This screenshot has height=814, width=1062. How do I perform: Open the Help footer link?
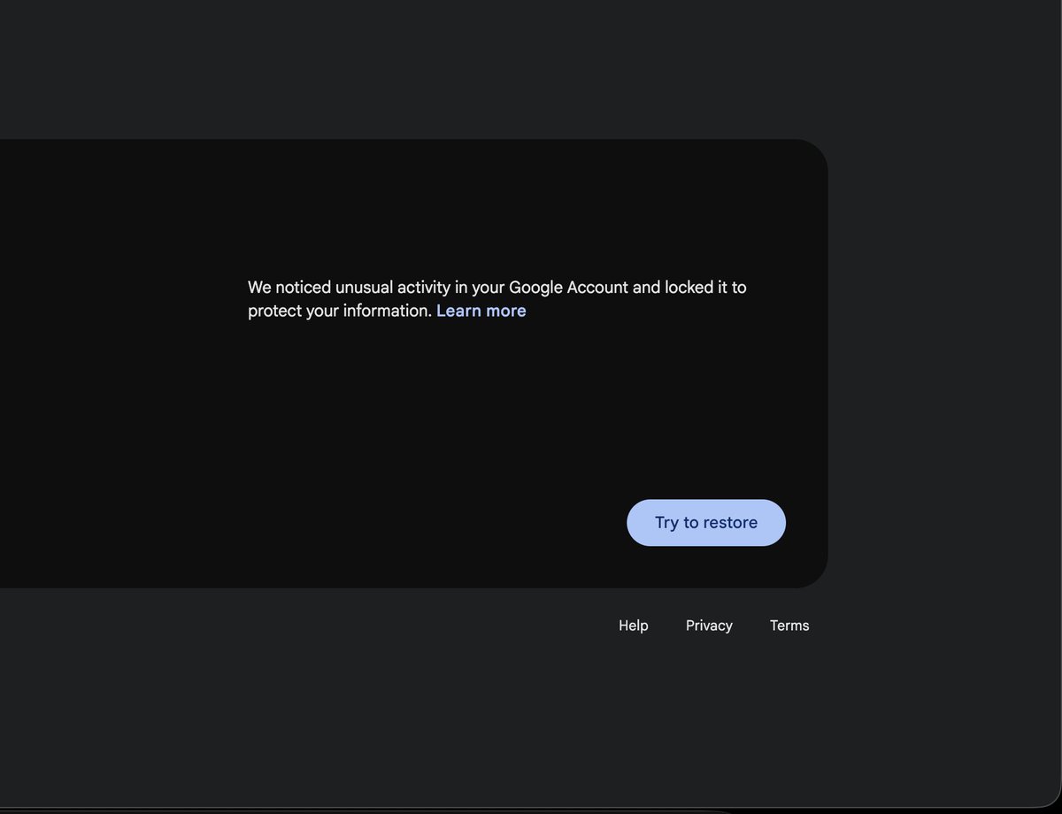pos(634,626)
